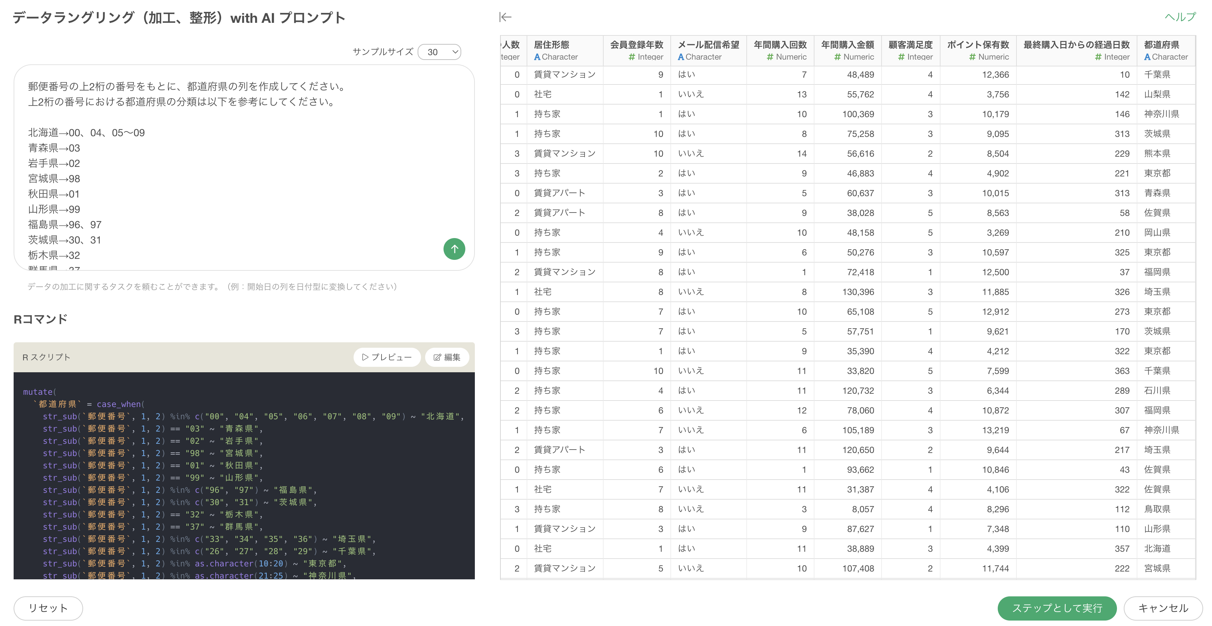Click the page title データラングリング with AI プロンプト
Image resolution: width=1212 pixels, height=626 pixels.
click(x=179, y=18)
